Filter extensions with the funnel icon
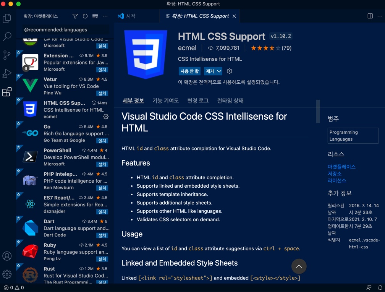 [75, 16]
